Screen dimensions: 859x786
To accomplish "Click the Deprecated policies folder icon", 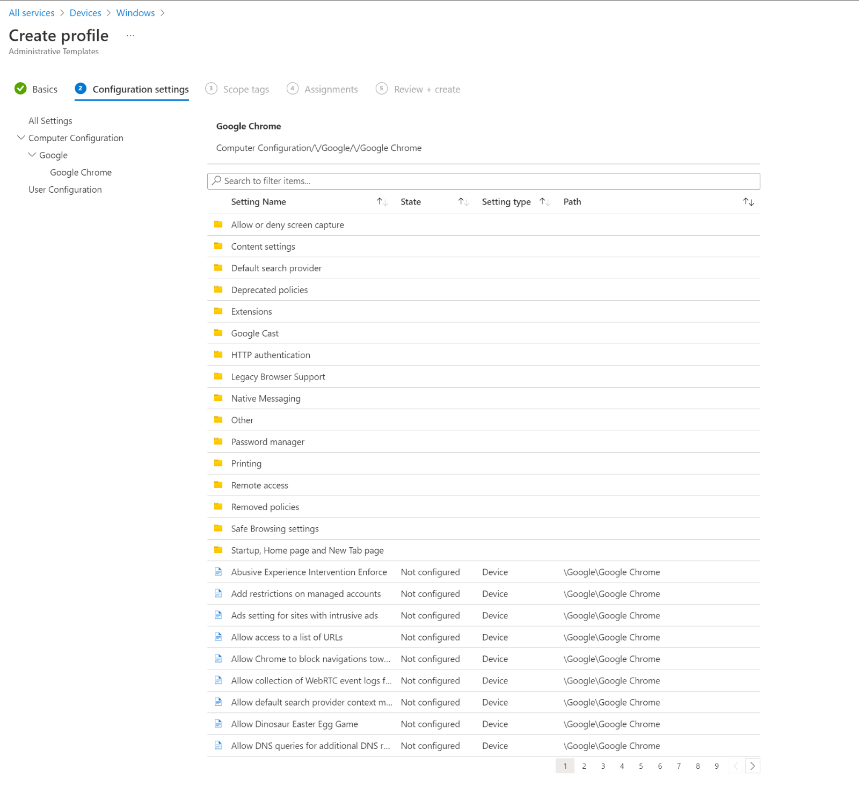I will 218,289.
